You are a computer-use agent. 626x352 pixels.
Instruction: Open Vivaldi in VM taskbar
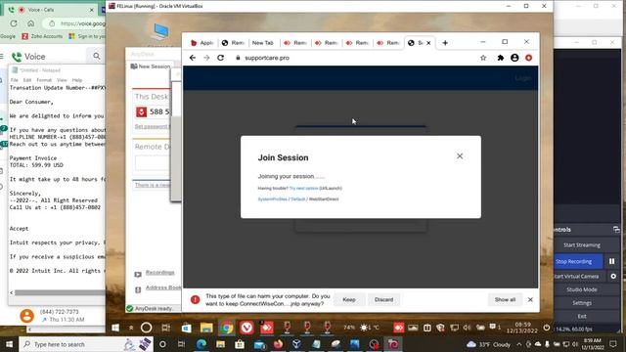[246, 328]
